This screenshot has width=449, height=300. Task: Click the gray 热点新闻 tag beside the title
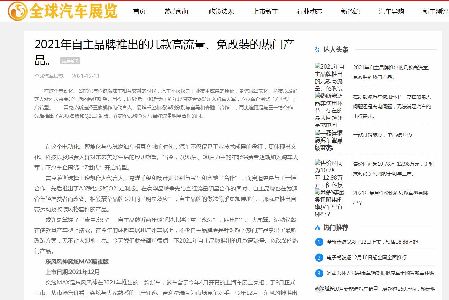[x=70, y=61]
